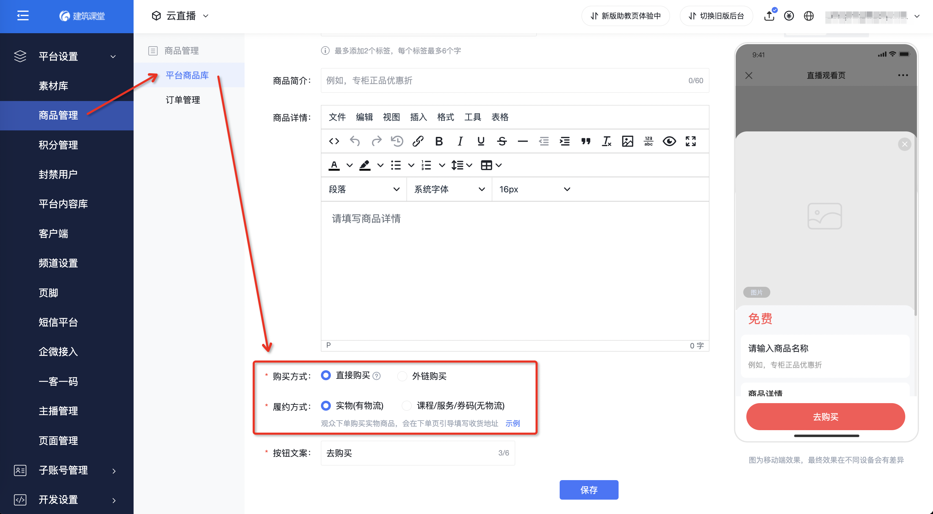This screenshot has height=514, width=933.
Task: Toggle italic formatting
Action: point(460,141)
